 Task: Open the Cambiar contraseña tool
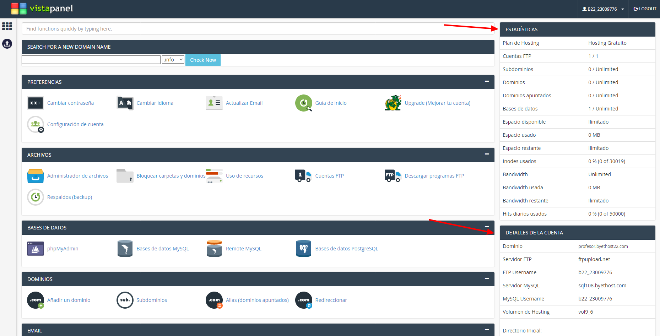70,103
